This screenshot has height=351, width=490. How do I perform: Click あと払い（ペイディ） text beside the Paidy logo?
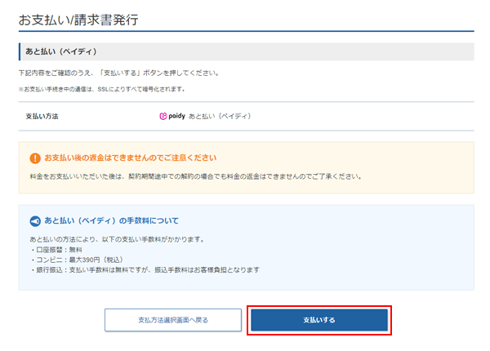pyautogui.click(x=219, y=117)
